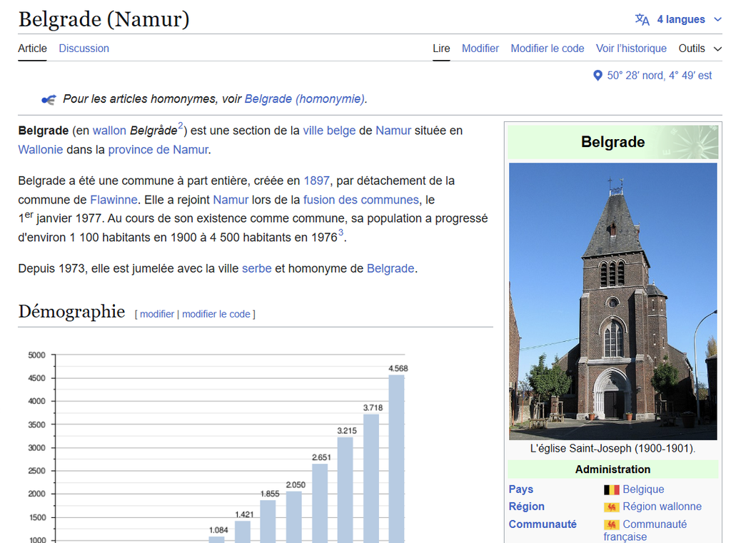Open the serbe link
Screen dimensions: 731x543
pyautogui.click(x=257, y=268)
